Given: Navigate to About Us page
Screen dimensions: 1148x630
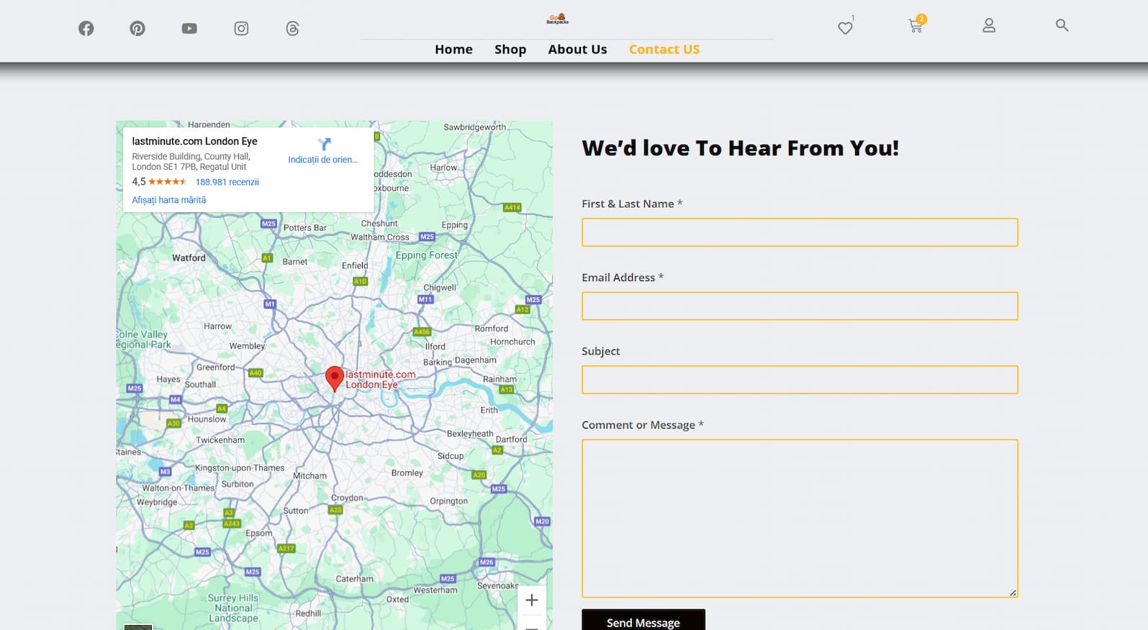Looking at the screenshot, I should [577, 50].
